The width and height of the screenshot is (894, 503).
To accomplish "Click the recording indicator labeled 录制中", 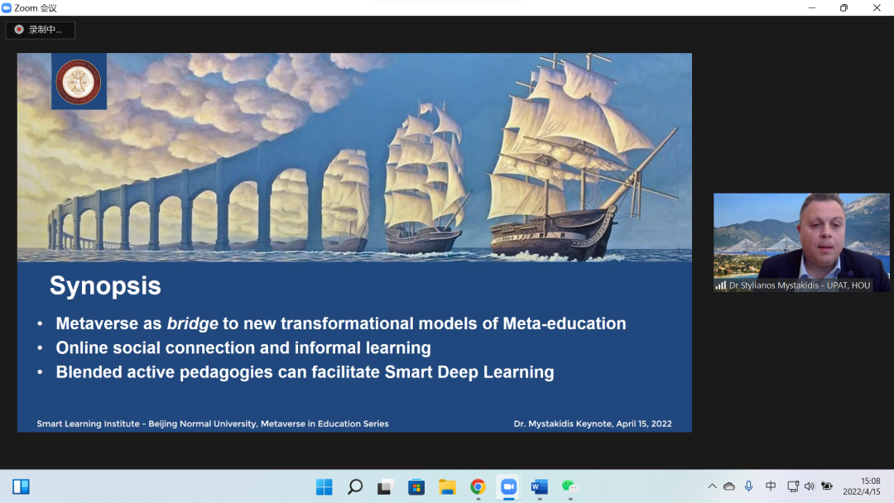I will click(40, 30).
